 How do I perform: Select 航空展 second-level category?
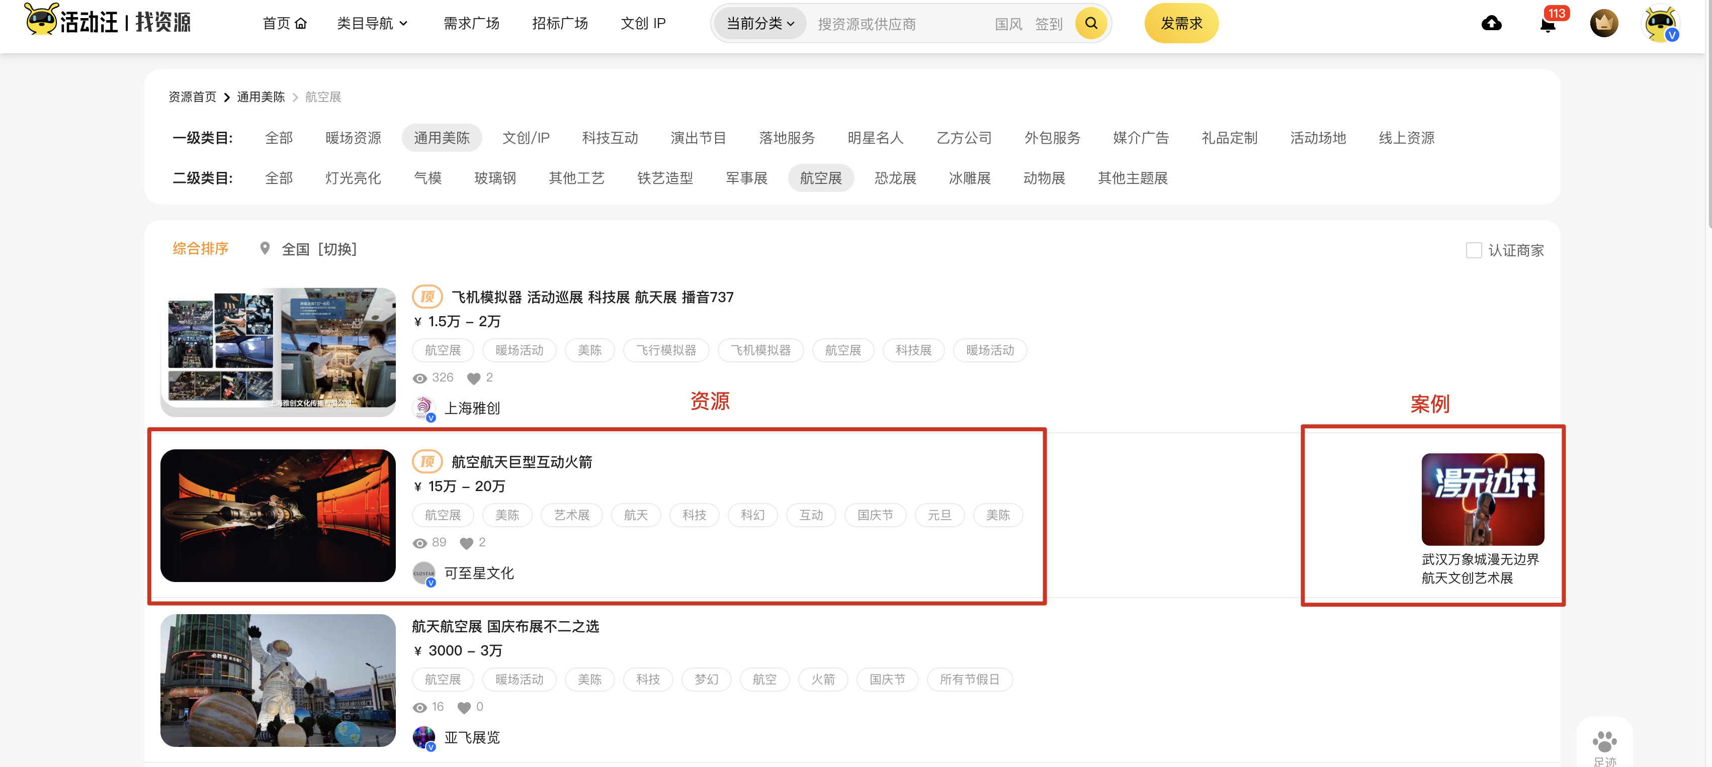pos(821,178)
